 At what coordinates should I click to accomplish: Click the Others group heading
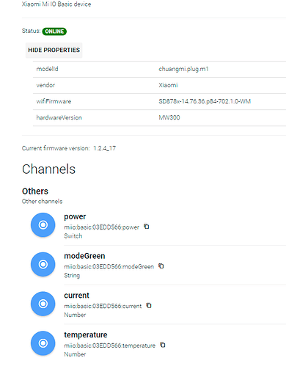pos(35,191)
